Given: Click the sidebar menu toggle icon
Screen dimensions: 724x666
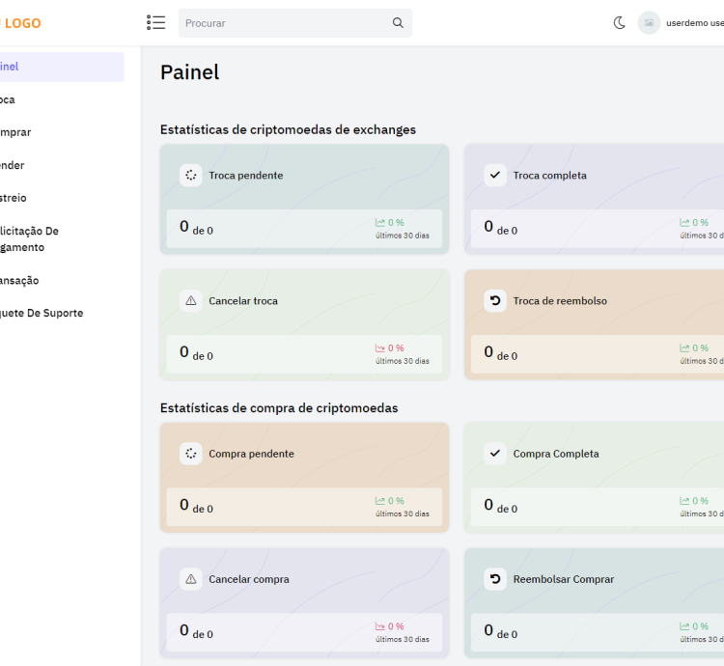Looking at the screenshot, I should (155, 22).
